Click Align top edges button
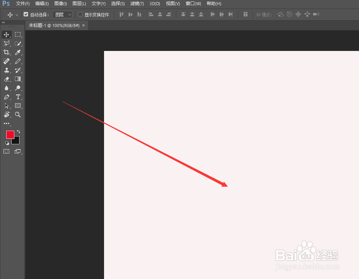 point(121,14)
